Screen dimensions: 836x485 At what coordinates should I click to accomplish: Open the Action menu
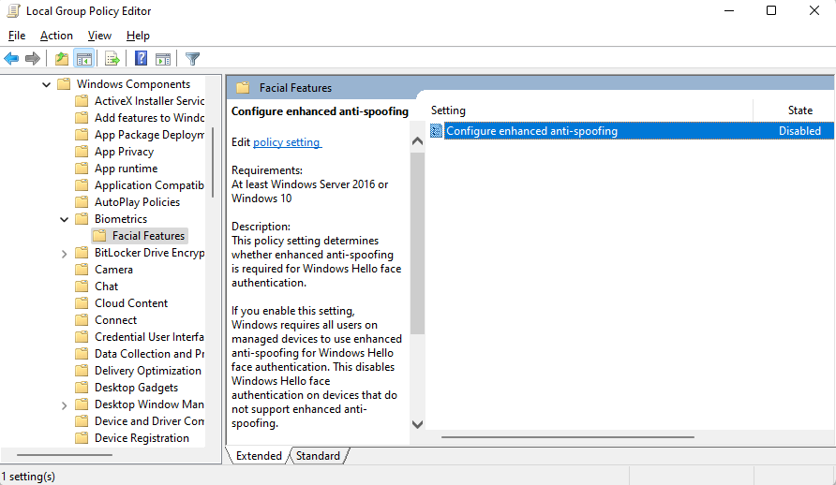56,36
